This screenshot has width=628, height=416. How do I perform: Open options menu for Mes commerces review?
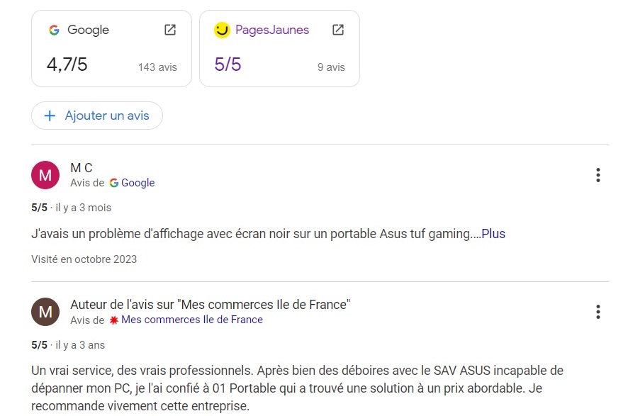click(x=598, y=312)
